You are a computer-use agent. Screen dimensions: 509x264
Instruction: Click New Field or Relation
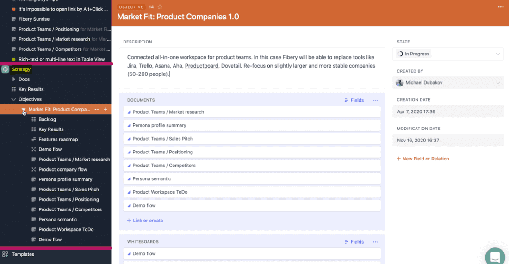423,159
